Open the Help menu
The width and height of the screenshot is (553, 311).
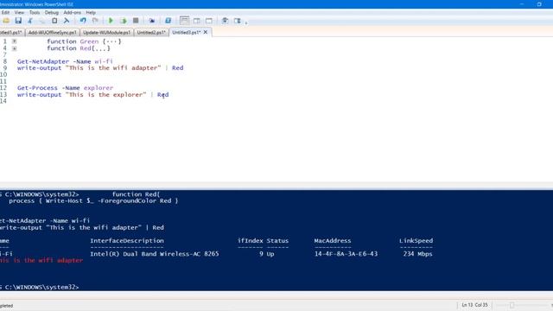91,12
